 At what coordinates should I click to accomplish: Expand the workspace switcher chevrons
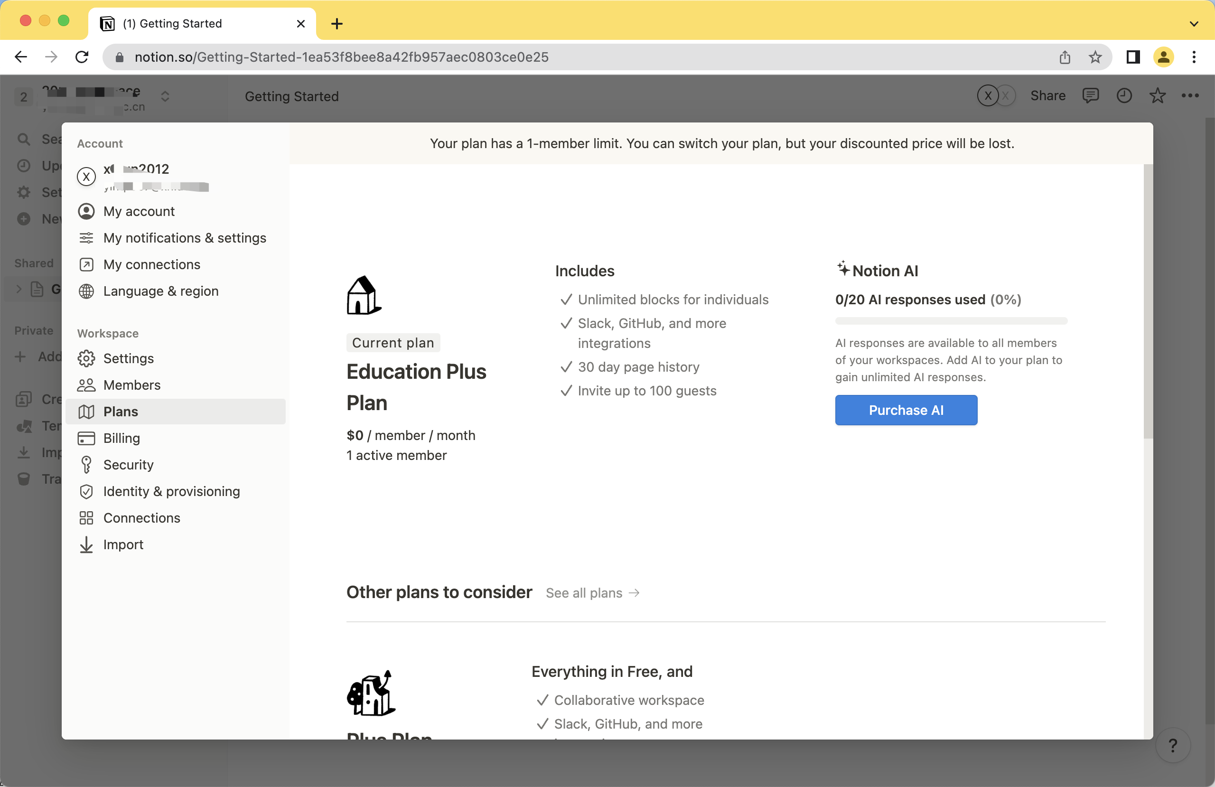pyautogui.click(x=165, y=96)
